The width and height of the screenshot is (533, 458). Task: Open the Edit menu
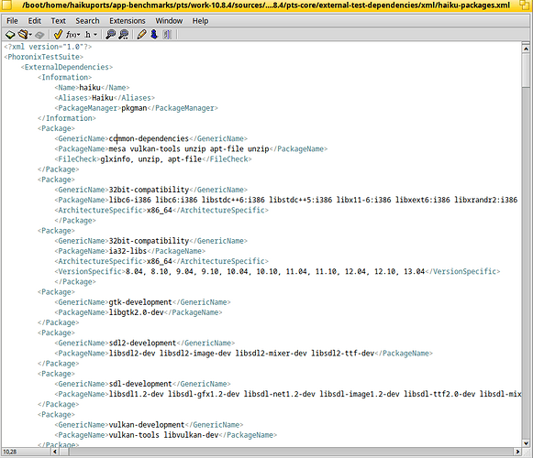point(34,21)
